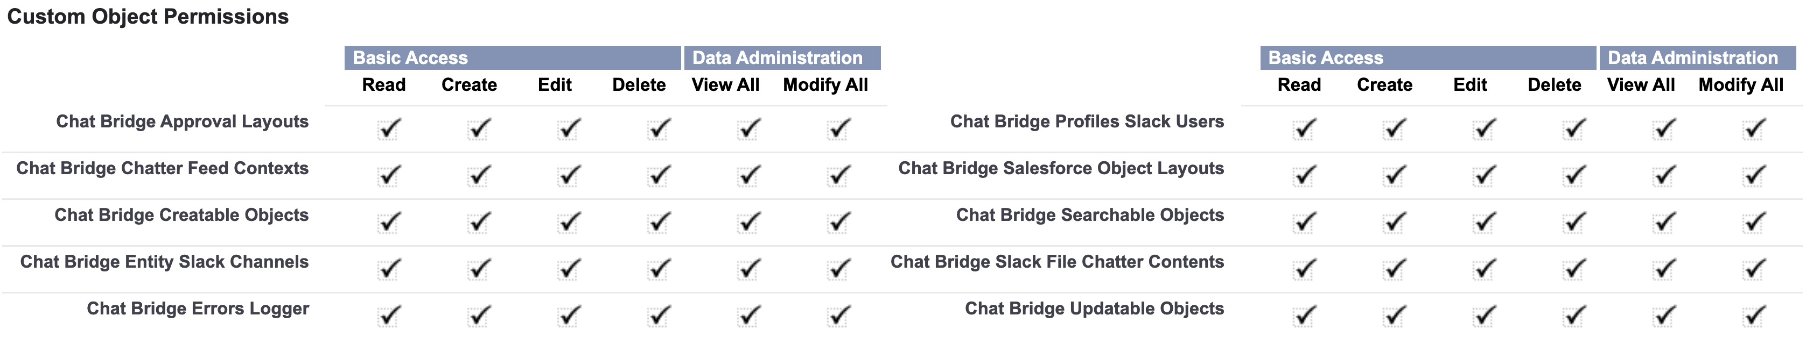The width and height of the screenshot is (1806, 344).
Task: Click the left Basic Access header
Action: click(x=512, y=58)
